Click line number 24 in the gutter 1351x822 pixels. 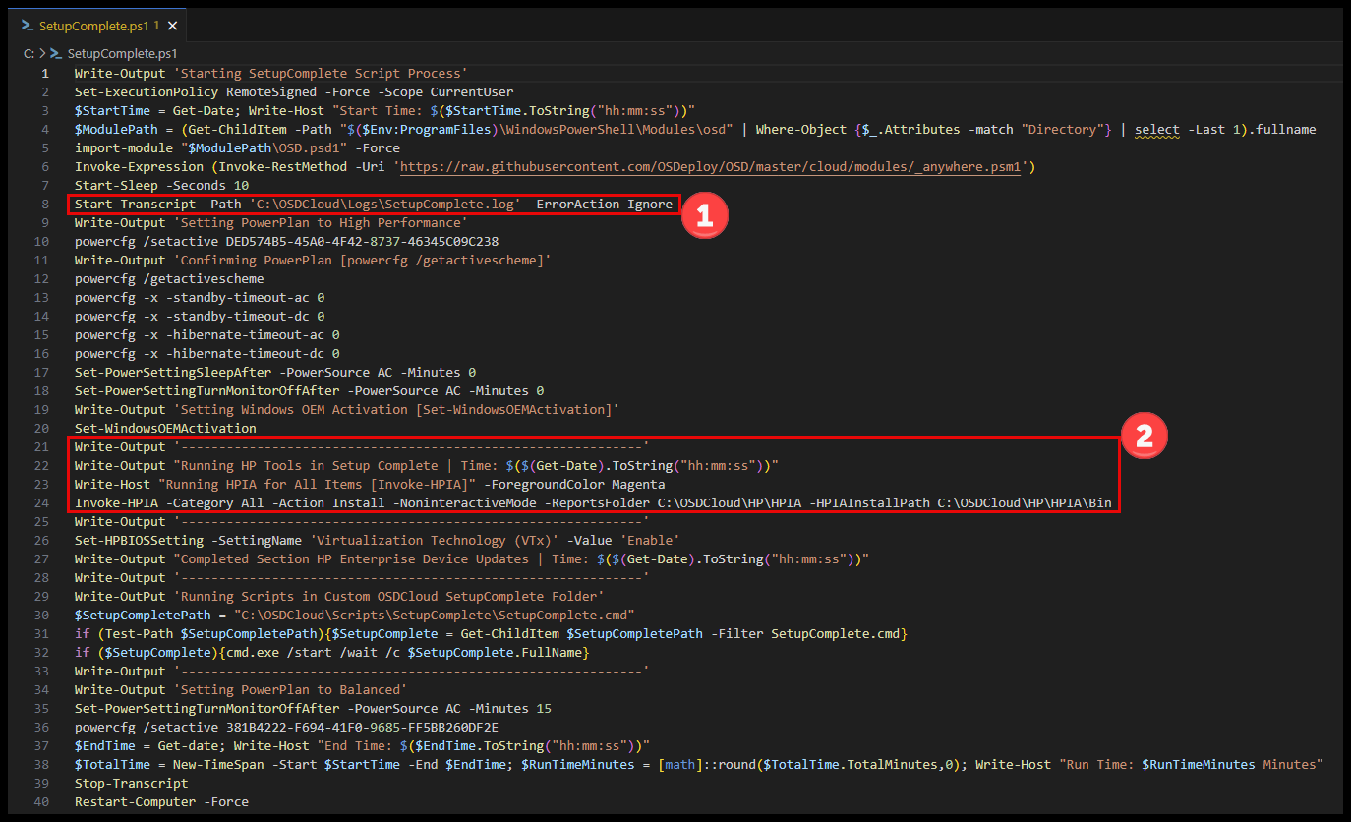tap(42, 502)
